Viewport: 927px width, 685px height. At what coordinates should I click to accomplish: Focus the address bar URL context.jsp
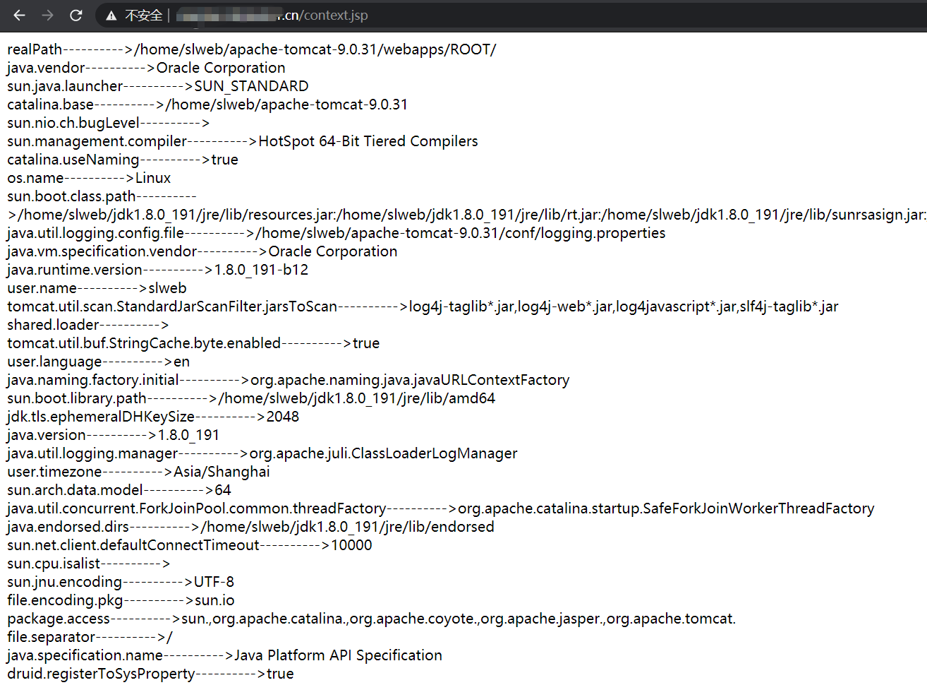click(x=272, y=16)
